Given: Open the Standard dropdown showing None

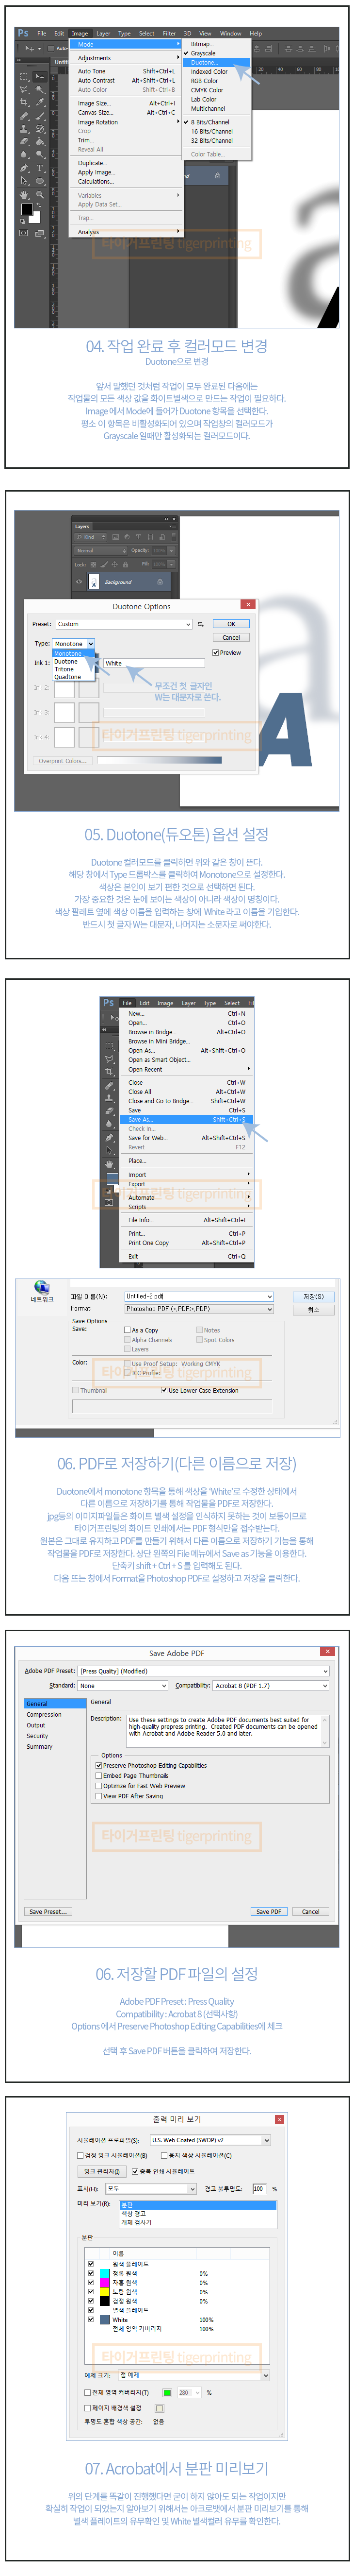Looking at the screenshot, I should pos(123,1685).
